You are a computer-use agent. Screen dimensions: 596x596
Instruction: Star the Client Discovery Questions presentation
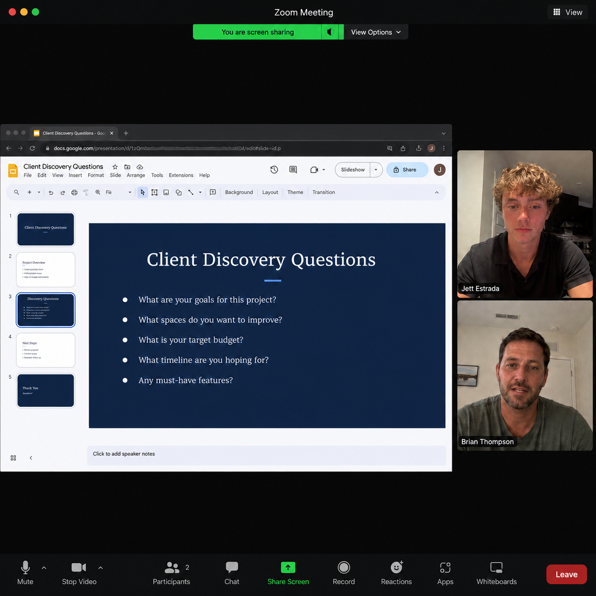[115, 167]
